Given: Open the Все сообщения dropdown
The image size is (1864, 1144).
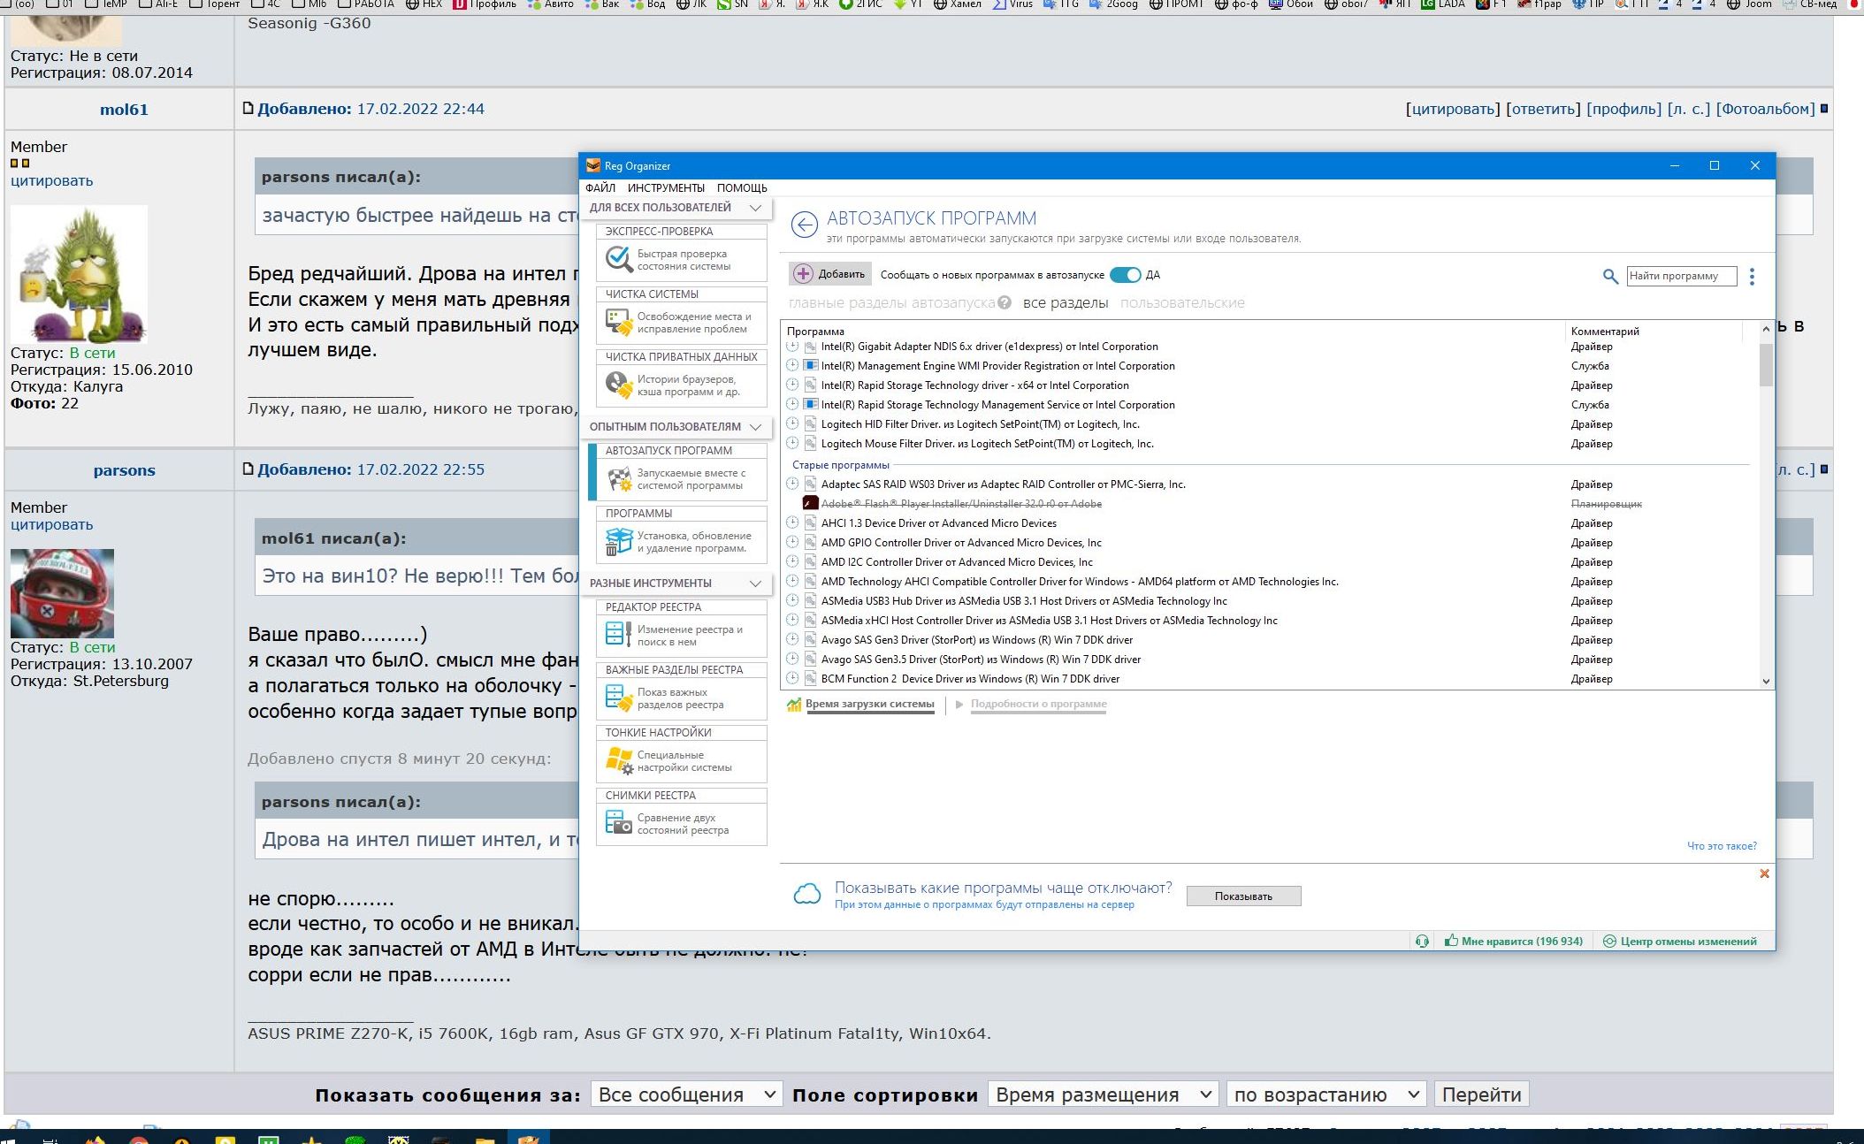Looking at the screenshot, I should click(x=685, y=1094).
